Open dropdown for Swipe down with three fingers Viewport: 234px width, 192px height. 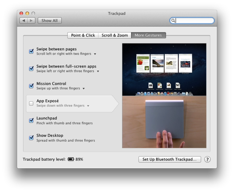point(88,106)
